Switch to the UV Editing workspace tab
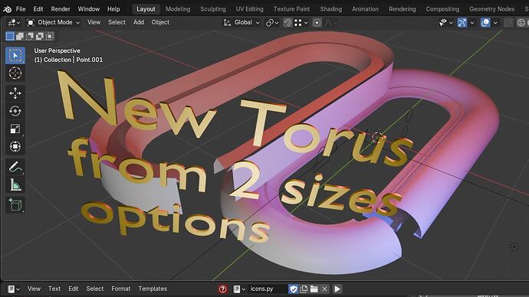Image resolution: width=529 pixels, height=297 pixels. (249, 9)
